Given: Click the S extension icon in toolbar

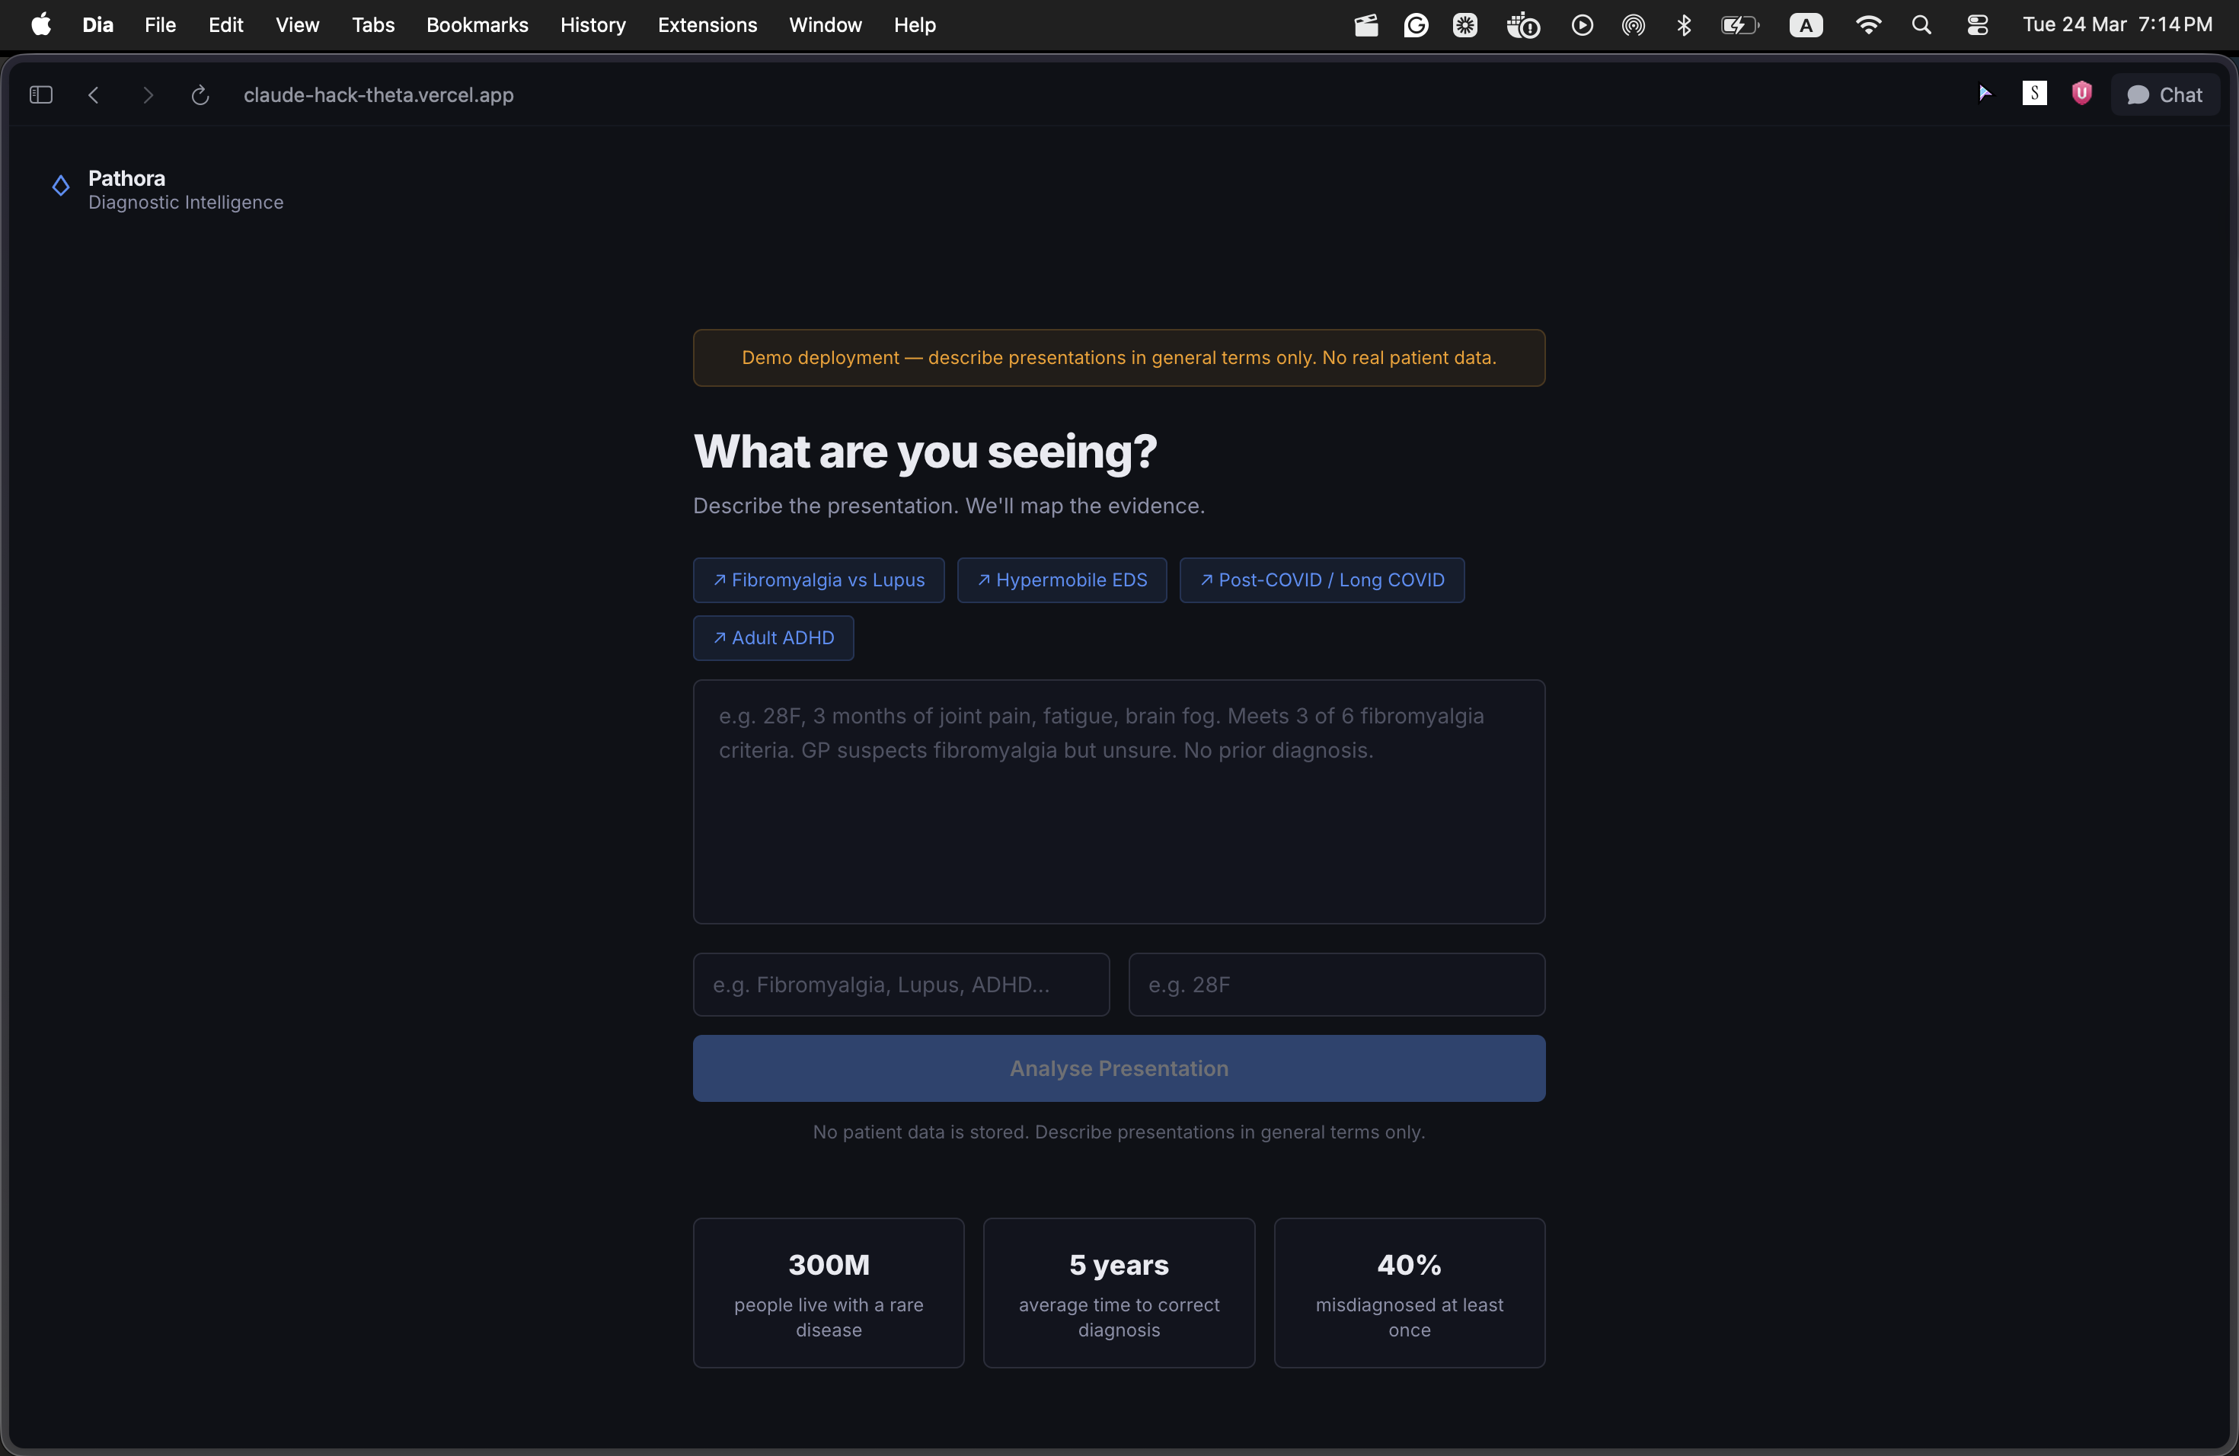Looking at the screenshot, I should coord(2034,93).
